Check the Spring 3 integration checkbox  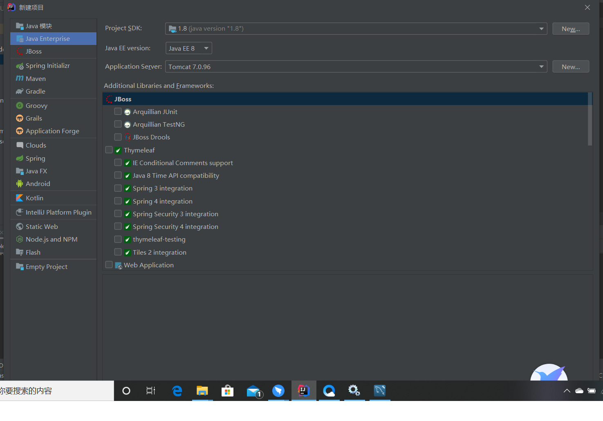click(x=118, y=188)
